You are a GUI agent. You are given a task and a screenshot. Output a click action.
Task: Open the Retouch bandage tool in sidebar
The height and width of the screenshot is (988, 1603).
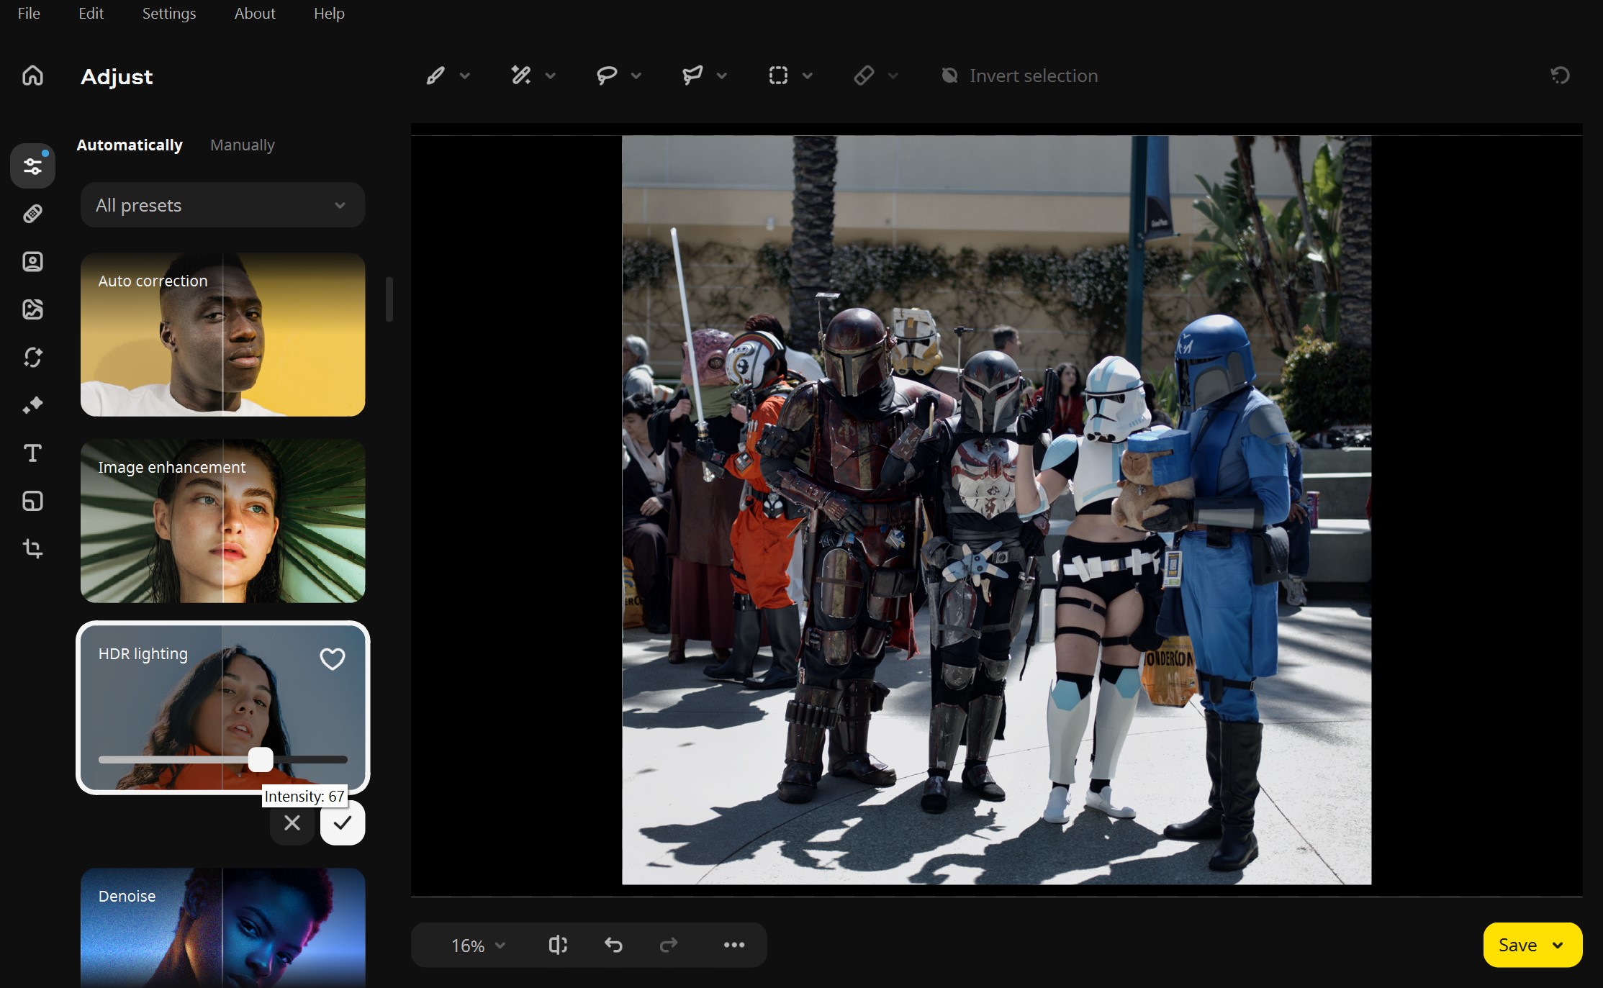[x=32, y=214]
